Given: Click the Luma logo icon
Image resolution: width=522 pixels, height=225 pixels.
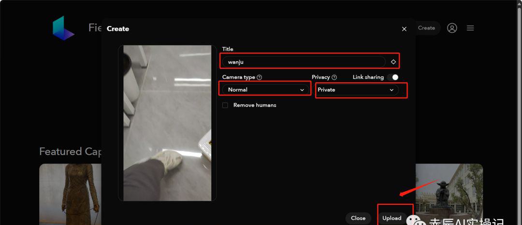Looking at the screenshot, I should pyautogui.click(x=63, y=28).
